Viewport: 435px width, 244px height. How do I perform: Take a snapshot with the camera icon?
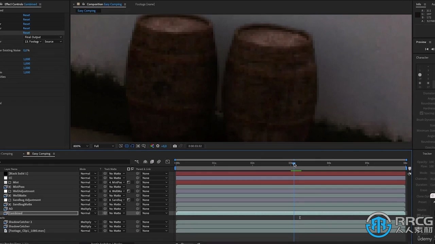175,146
